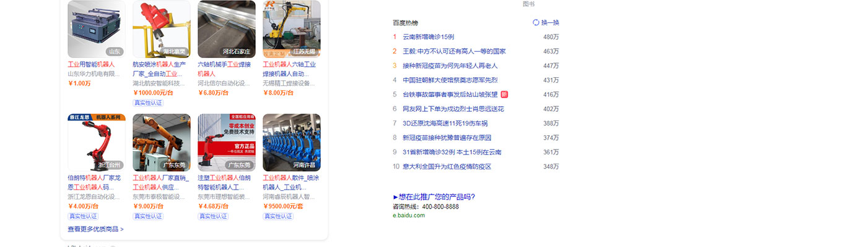Open the 江苏无锡 welding robot image
Image resolution: width=867 pixels, height=247 pixels.
coord(292,28)
